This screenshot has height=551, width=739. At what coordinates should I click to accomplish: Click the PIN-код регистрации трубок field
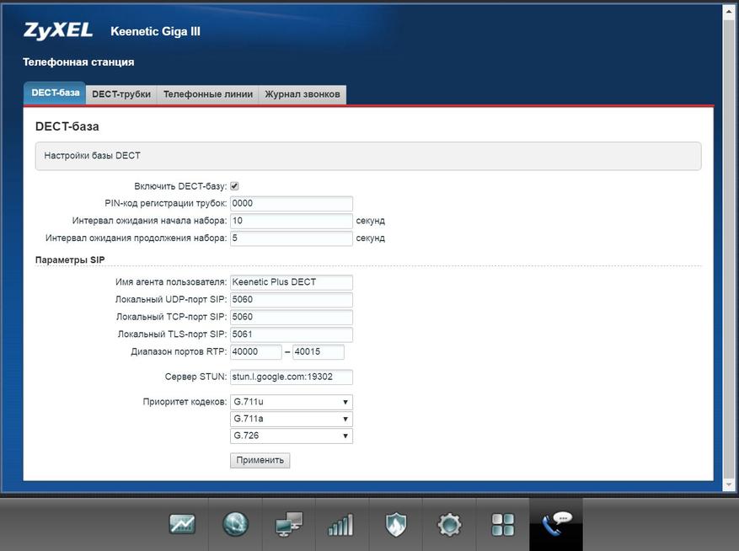[x=291, y=203]
